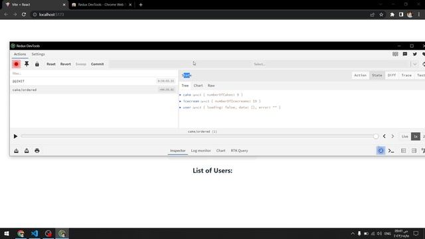Switch to the Log monitor
The width and height of the screenshot is (425, 239).
tap(201, 151)
